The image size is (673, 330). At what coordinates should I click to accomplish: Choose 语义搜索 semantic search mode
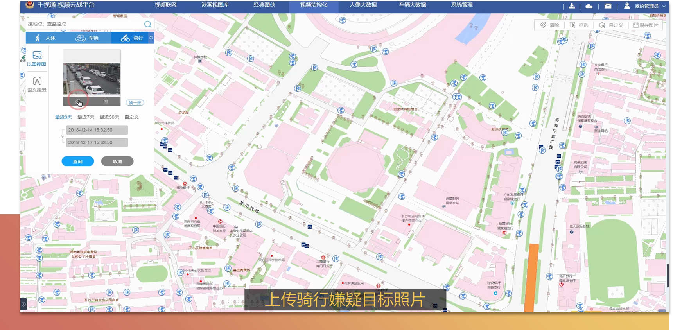(x=37, y=84)
